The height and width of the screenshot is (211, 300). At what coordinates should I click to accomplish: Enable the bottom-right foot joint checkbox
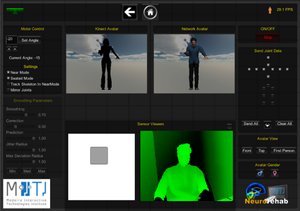coord(272,103)
